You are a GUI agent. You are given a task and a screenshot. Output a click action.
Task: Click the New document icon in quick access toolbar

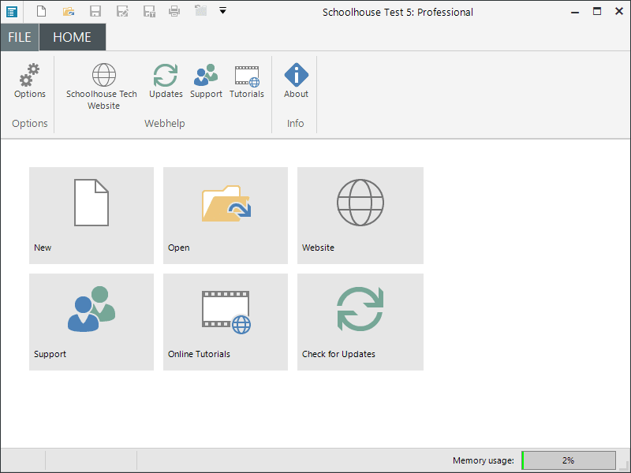point(42,11)
